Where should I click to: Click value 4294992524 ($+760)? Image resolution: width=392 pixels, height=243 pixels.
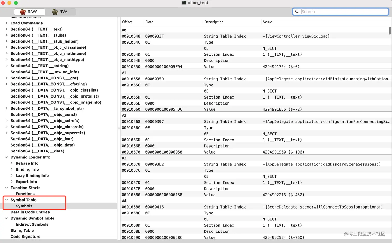(283, 237)
